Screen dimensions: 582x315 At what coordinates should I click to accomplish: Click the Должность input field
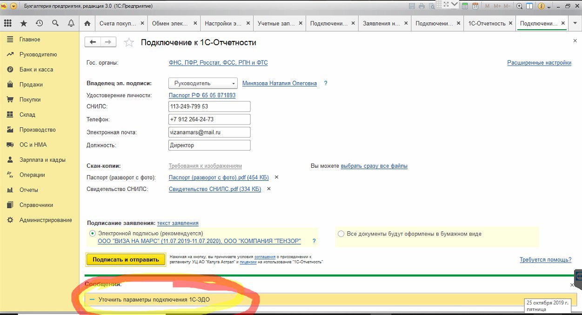click(x=209, y=145)
